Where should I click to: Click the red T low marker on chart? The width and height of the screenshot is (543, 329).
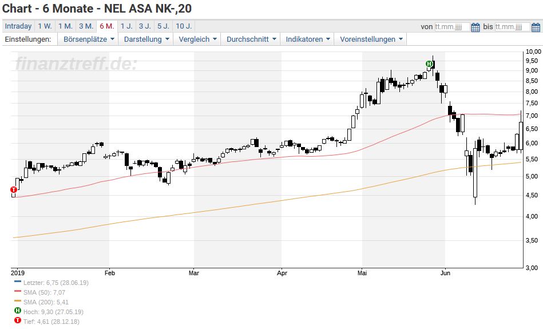(14, 190)
